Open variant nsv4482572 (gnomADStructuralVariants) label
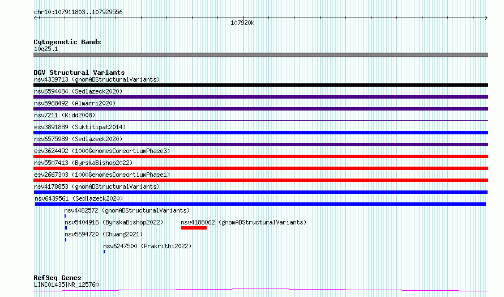The image size is (504, 297). [127, 210]
